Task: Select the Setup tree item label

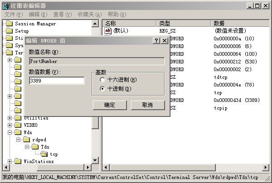Action: pyautogui.click(x=22, y=31)
